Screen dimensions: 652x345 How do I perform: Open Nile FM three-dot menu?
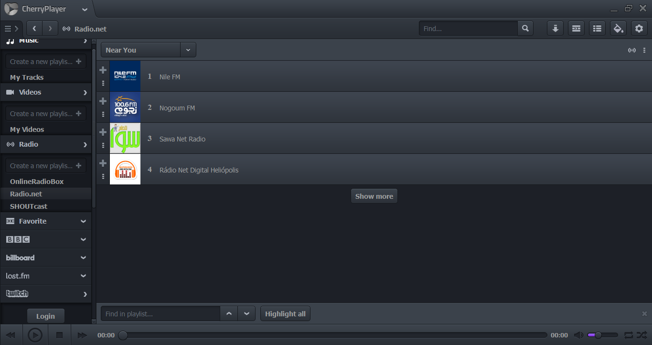(x=103, y=83)
